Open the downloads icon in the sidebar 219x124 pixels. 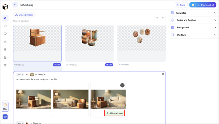[x=5, y=42]
